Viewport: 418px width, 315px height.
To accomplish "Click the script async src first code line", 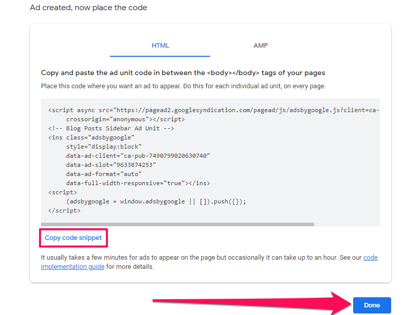I will tap(213, 110).
